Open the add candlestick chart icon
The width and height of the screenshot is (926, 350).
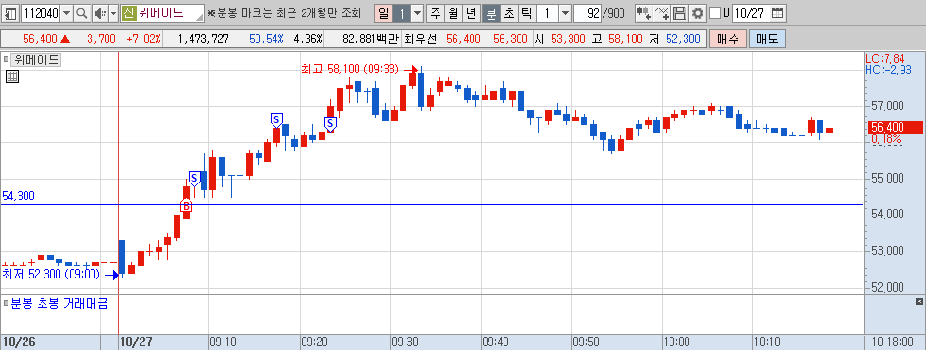[x=644, y=12]
